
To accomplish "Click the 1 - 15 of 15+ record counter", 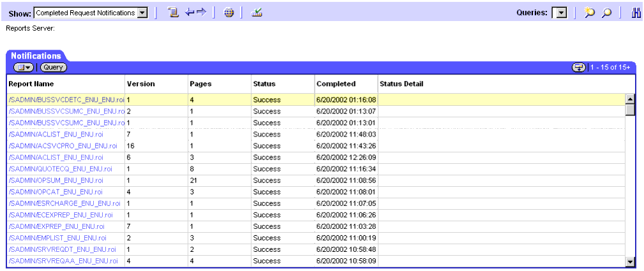I will pyautogui.click(x=610, y=68).
